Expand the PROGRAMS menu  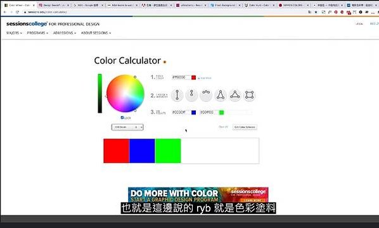[x=37, y=33]
